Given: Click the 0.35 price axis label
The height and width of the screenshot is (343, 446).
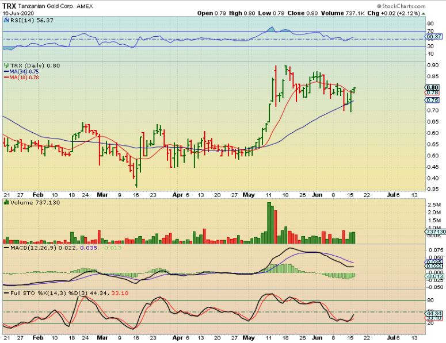Looking at the screenshot, I should (x=433, y=189).
